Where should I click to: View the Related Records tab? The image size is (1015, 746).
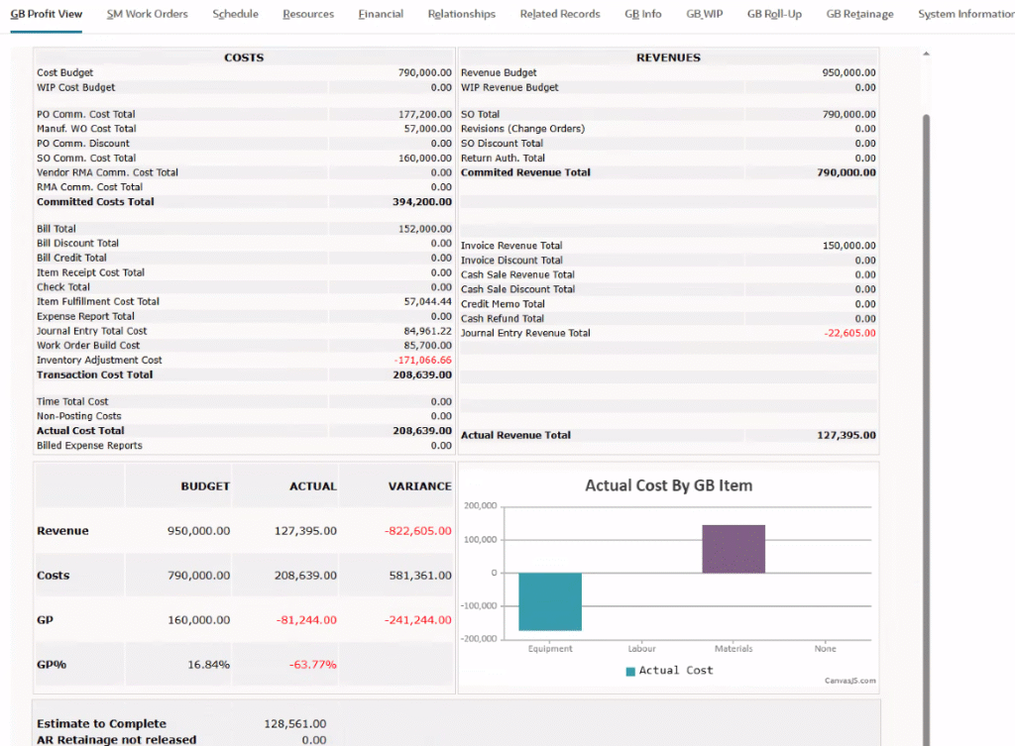click(560, 14)
